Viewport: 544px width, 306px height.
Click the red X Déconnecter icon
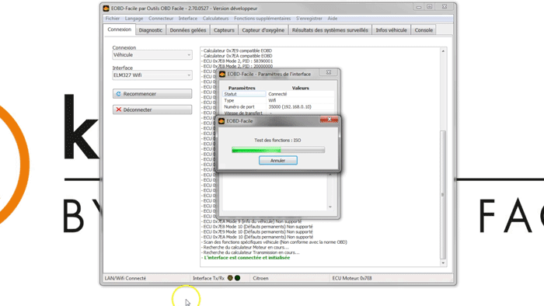118,110
